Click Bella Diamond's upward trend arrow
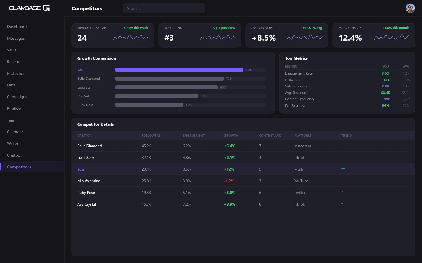This screenshot has width=422, height=263. pos(342,146)
